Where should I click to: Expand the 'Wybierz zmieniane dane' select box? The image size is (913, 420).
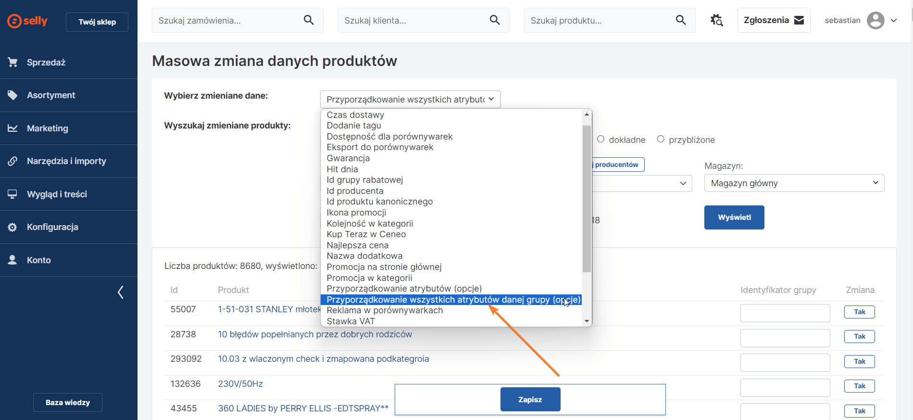point(410,100)
